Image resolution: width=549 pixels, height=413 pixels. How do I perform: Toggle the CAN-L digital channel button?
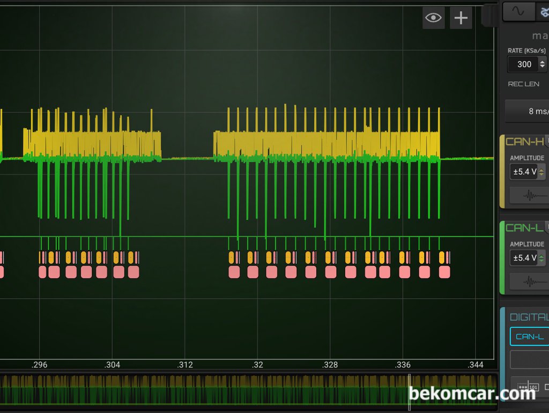coord(530,337)
